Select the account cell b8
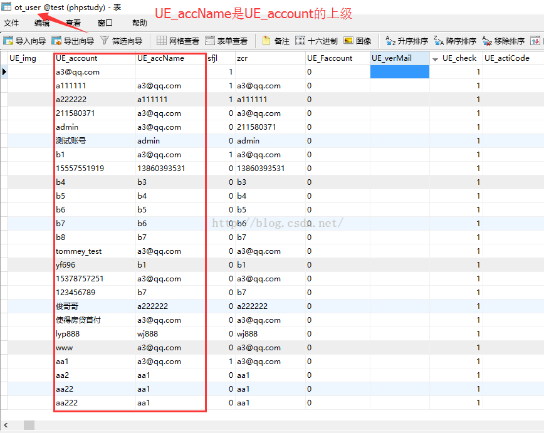 (95, 237)
